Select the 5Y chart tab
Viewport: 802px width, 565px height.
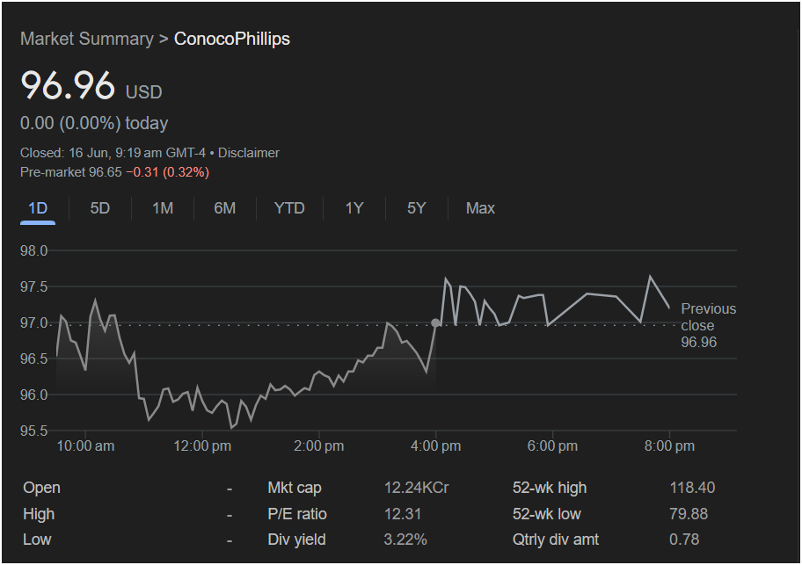tap(416, 208)
